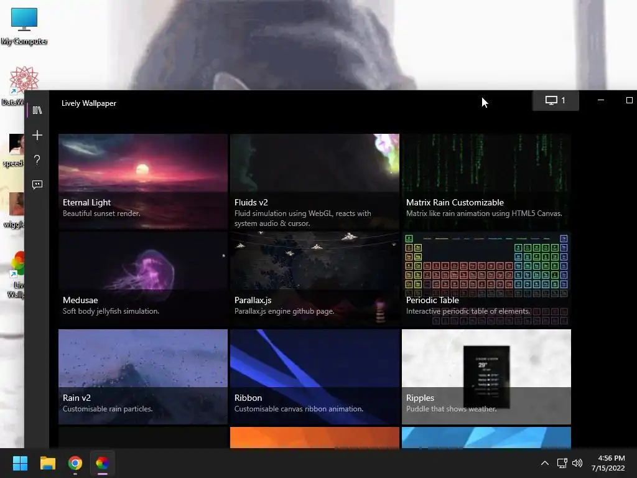Maximize the Lively Wallpaper window
This screenshot has height=478, width=637.
click(x=630, y=100)
